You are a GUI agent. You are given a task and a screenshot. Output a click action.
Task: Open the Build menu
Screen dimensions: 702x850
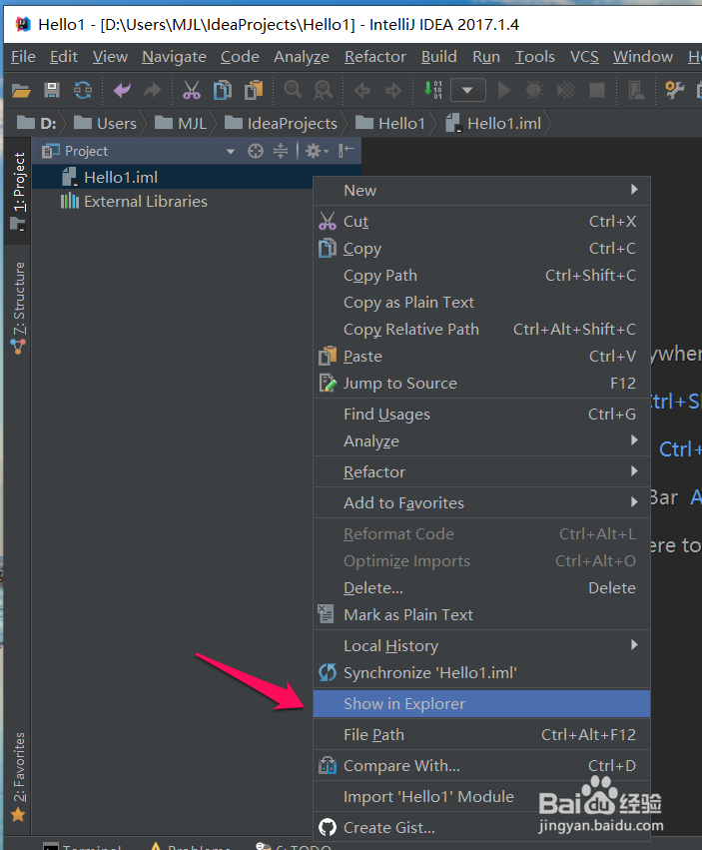(439, 57)
